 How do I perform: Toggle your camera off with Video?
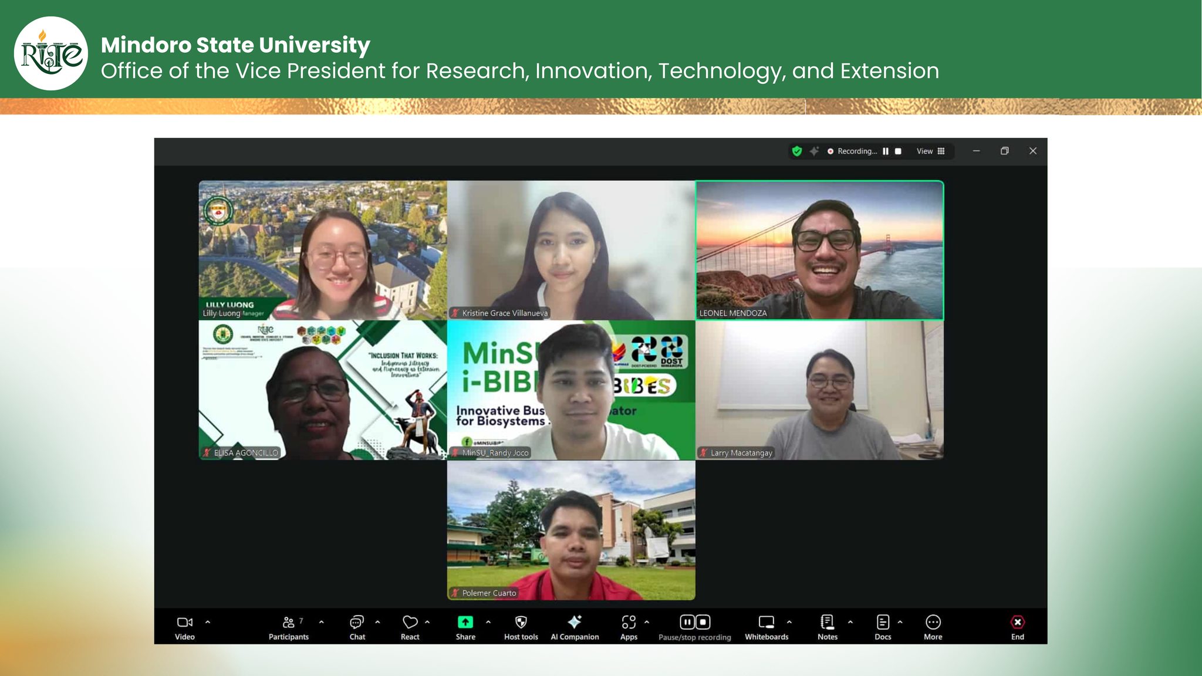pos(185,623)
